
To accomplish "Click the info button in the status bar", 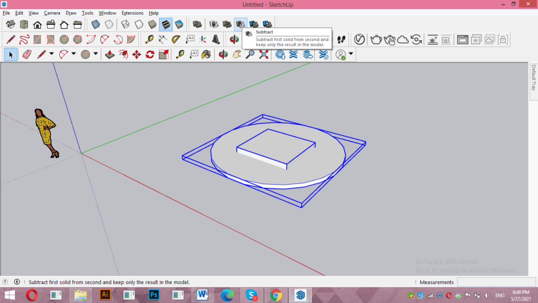I will click(17, 282).
